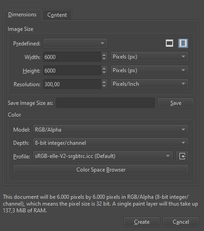This screenshot has width=204, height=231.
Task: Select the portrait orientation icon
Action: [183, 43]
